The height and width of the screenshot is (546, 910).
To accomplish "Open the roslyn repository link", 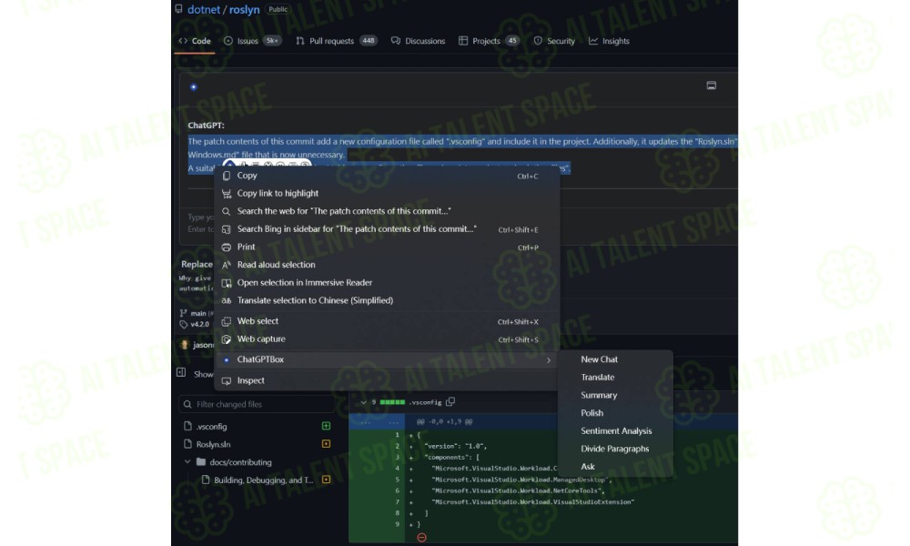I will pos(244,10).
